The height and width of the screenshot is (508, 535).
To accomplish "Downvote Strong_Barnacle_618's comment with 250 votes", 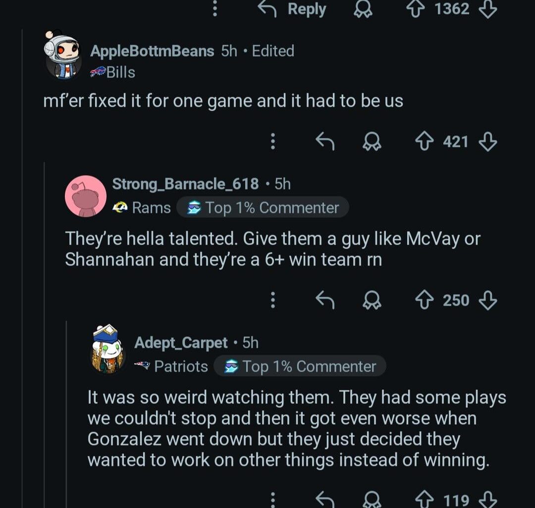I will [488, 300].
